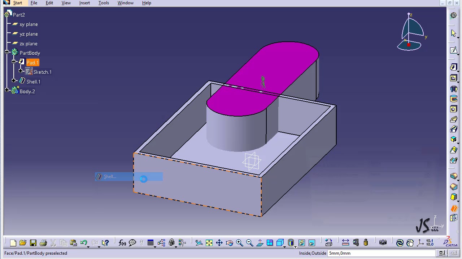
Task: Open the shading render style dropdown
Action: 295,247
